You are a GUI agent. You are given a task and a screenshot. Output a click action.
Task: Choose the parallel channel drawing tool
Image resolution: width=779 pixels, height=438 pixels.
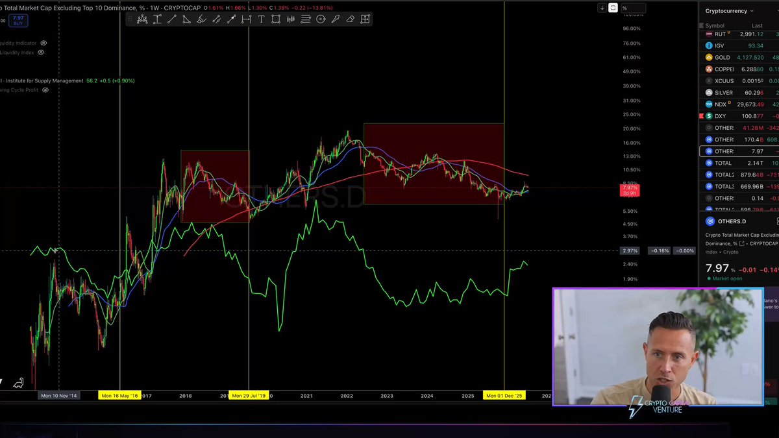point(216,19)
